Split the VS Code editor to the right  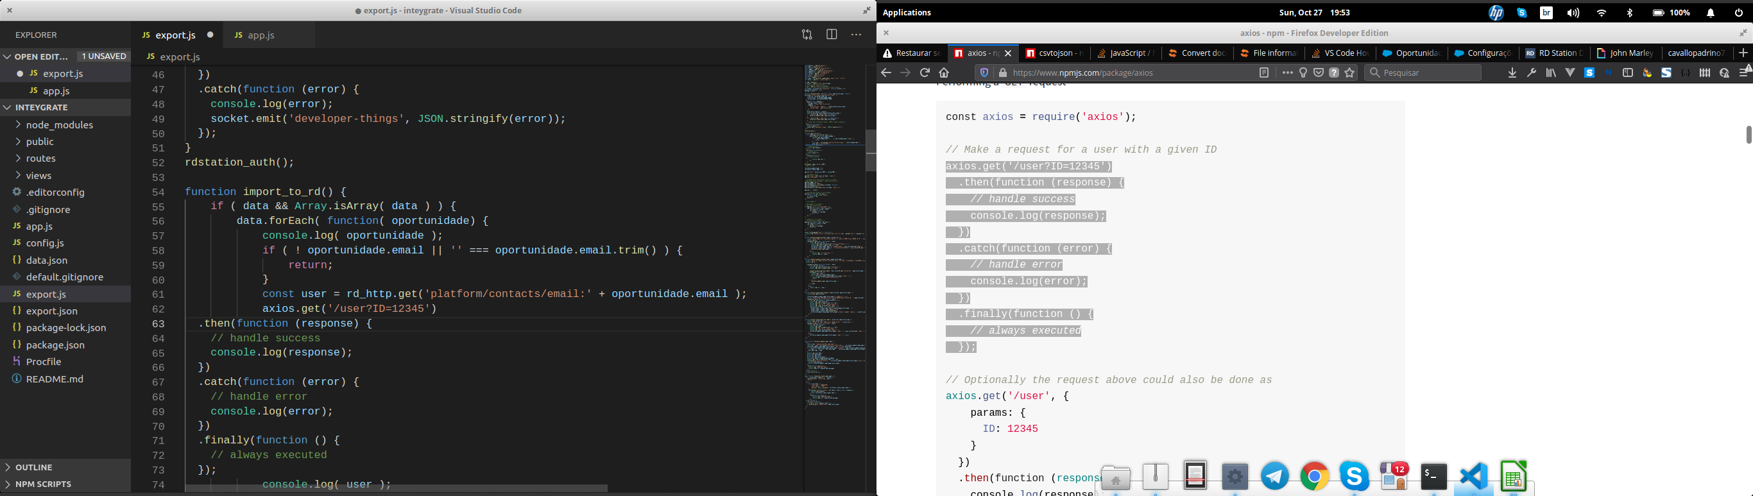pos(832,35)
